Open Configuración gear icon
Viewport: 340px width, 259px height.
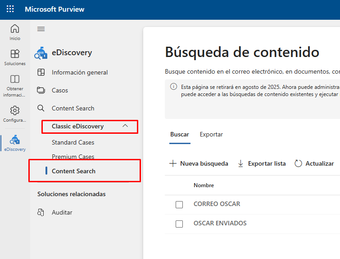[15, 110]
